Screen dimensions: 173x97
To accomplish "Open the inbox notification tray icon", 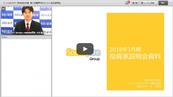I will (127, 3).
